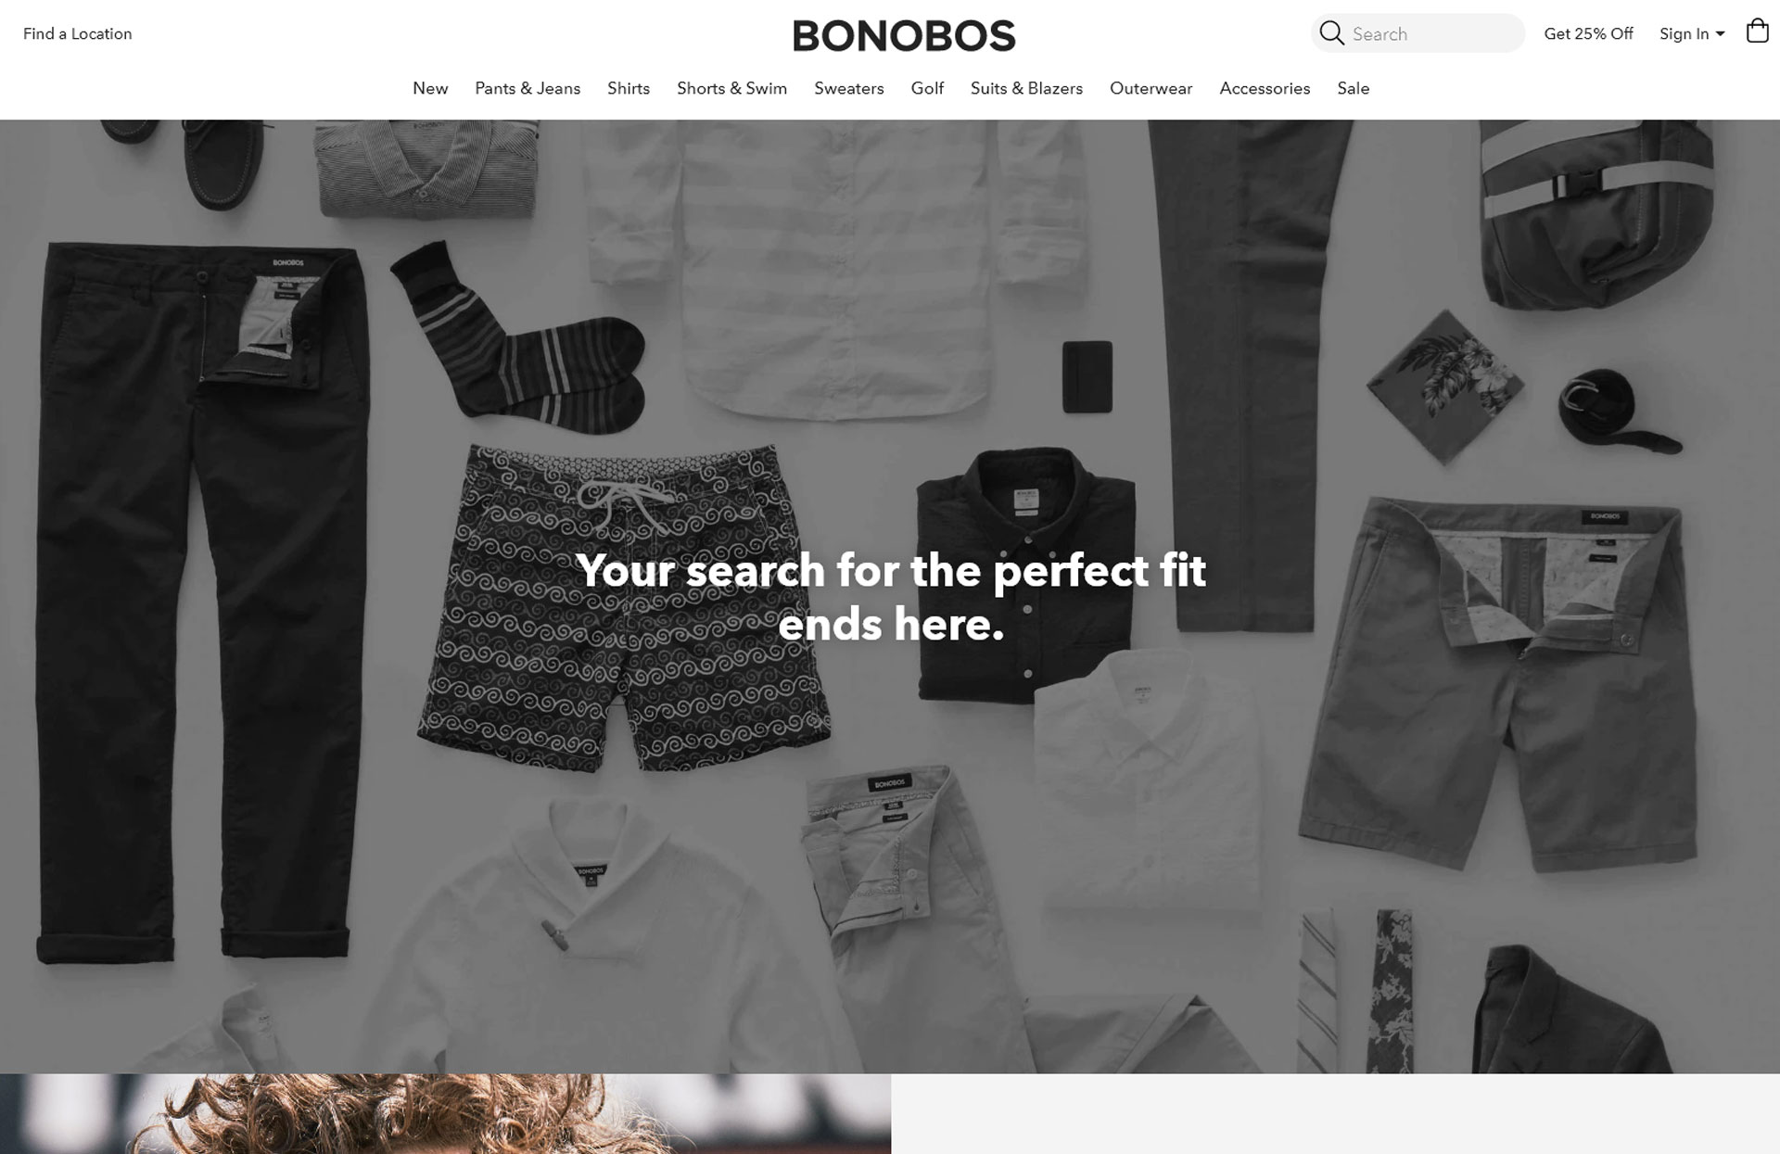Click Get 25% Off link
The image size is (1780, 1154).
1588,34
